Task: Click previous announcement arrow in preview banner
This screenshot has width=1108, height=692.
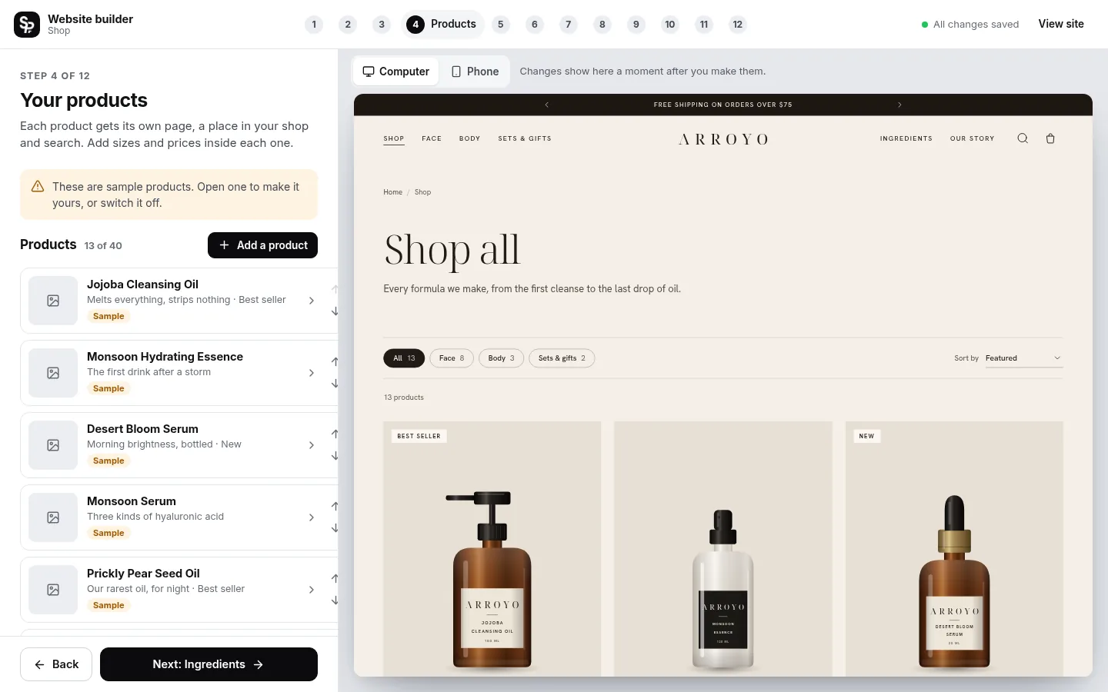Action: coord(547,105)
